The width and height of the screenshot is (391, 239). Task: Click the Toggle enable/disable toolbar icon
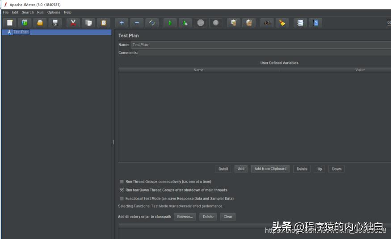152,23
